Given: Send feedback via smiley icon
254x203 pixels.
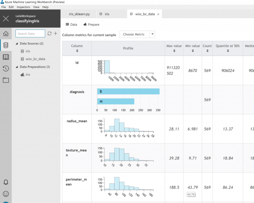Looking at the screenshot, I should coord(6,194).
